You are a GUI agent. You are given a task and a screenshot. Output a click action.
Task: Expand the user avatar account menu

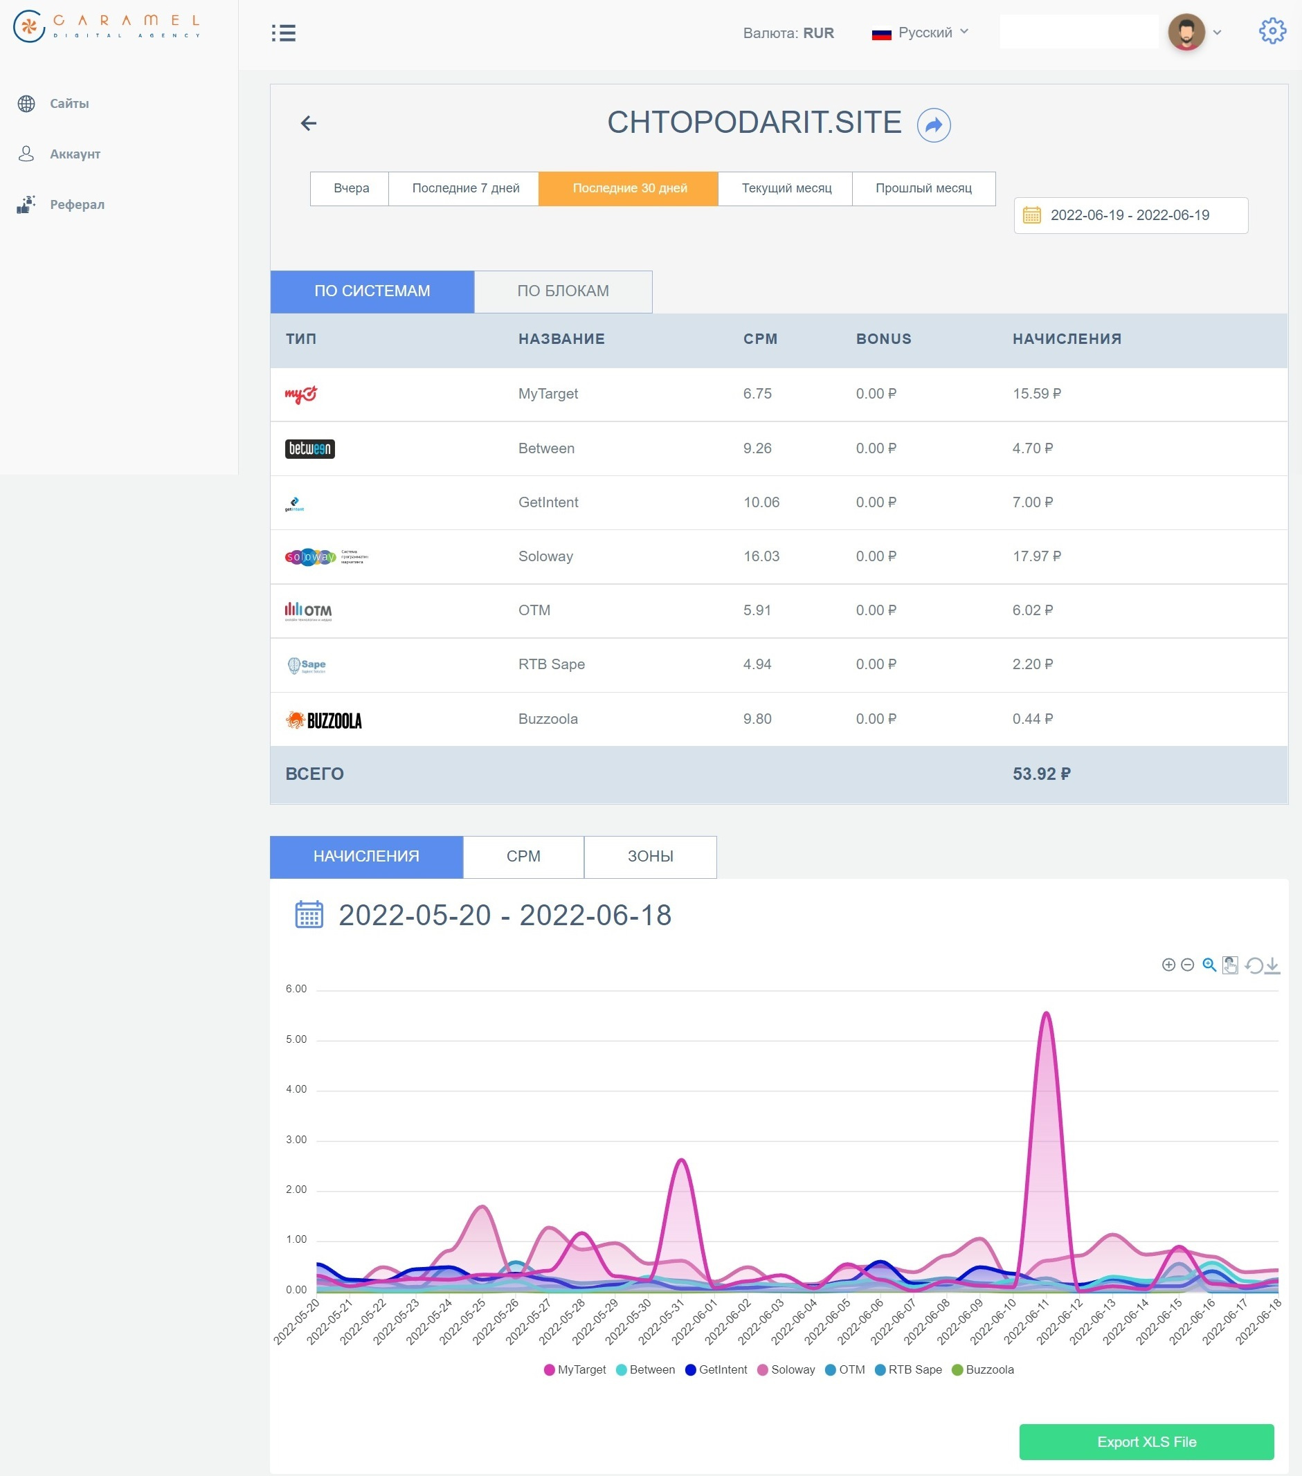[x=1195, y=33]
